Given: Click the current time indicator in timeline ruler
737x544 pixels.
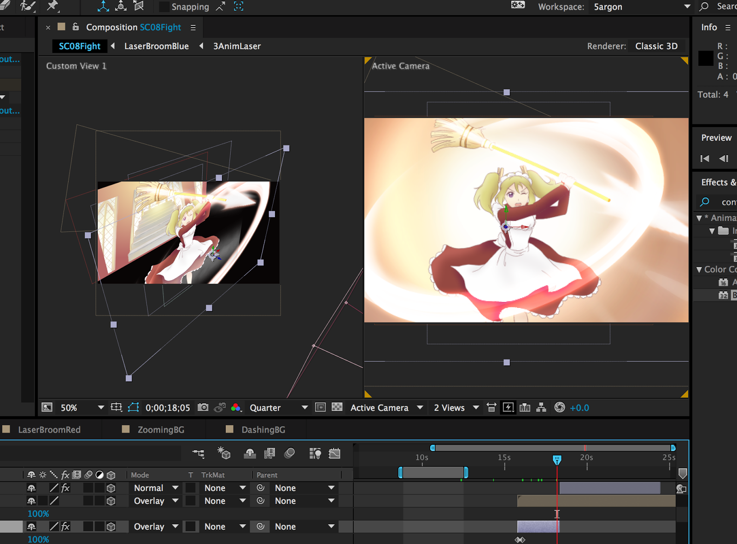Looking at the screenshot, I should [557, 459].
